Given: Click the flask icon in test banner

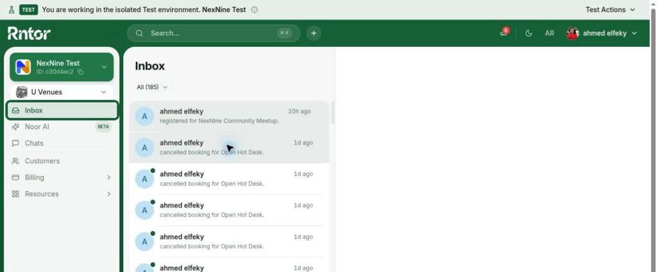Looking at the screenshot, I should click(x=12, y=10).
